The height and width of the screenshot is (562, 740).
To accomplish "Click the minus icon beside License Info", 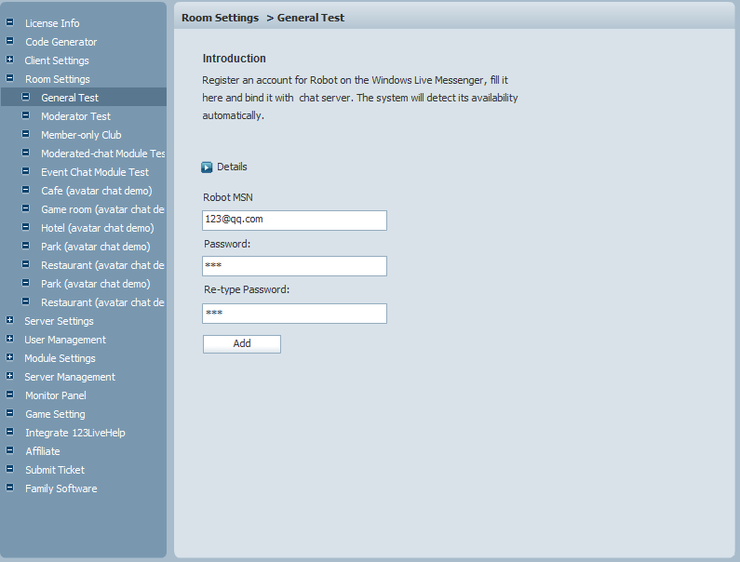I will (x=9, y=22).
